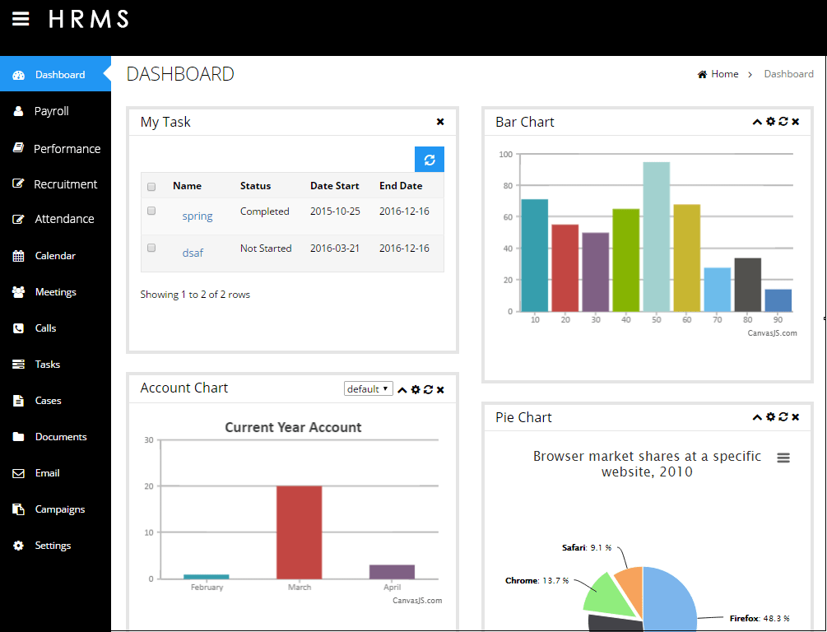Toggle the select-all checkbox in table header

[151, 187]
